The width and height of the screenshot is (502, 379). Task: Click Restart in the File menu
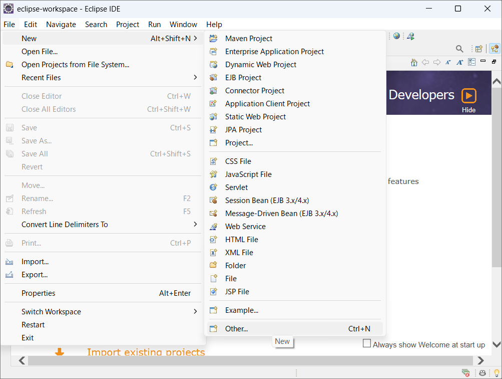click(102, 325)
